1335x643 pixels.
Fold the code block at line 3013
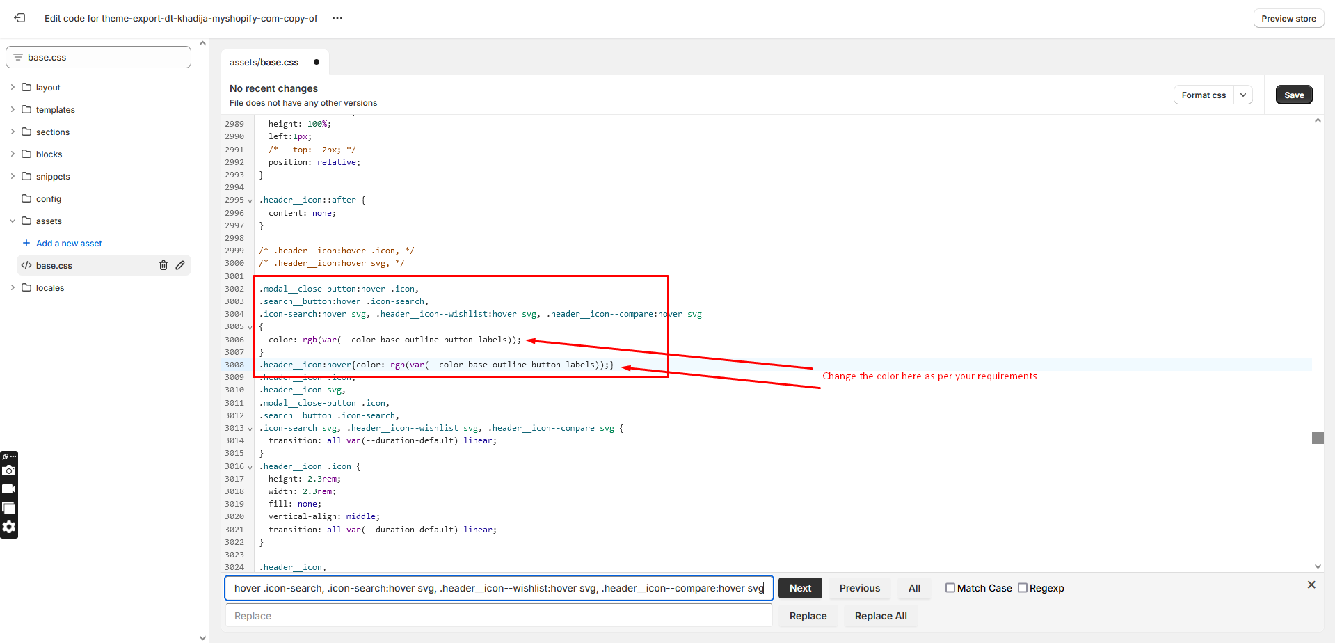(250, 429)
